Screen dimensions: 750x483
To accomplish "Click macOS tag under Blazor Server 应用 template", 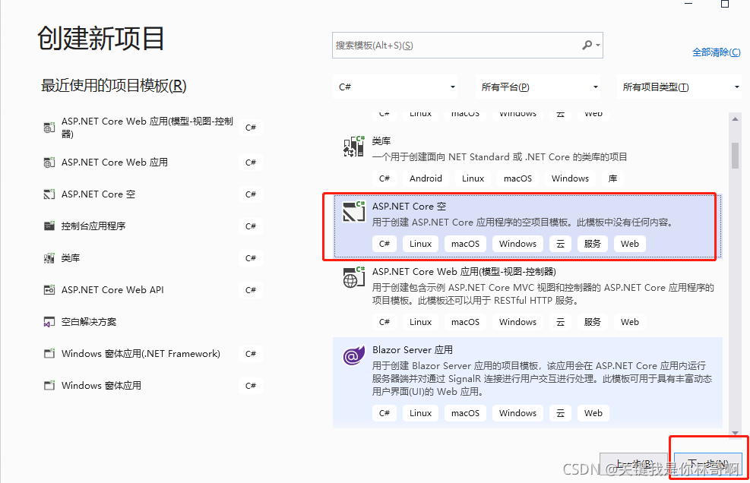I will (x=465, y=413).
